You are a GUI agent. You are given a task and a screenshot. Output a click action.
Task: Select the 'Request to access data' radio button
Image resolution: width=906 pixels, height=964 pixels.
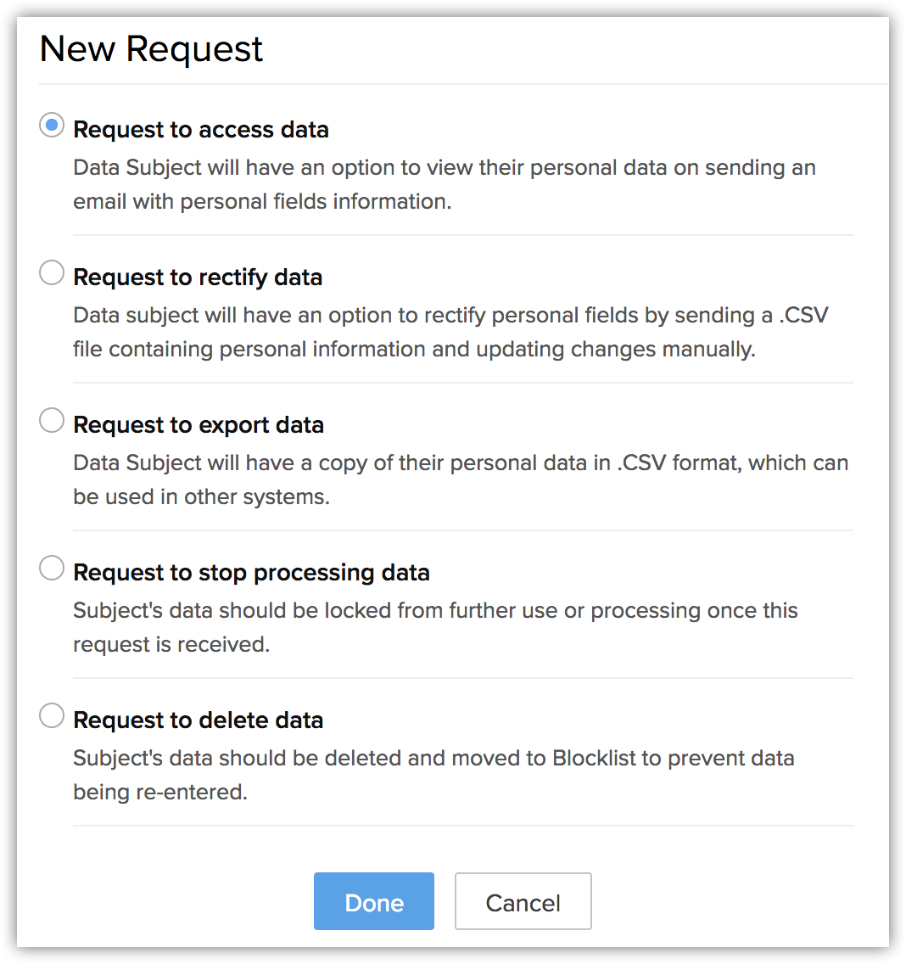(52, 126)
